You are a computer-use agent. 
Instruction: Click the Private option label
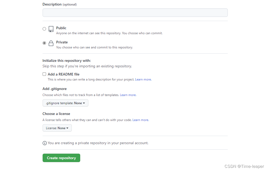(x=62, y=42)
